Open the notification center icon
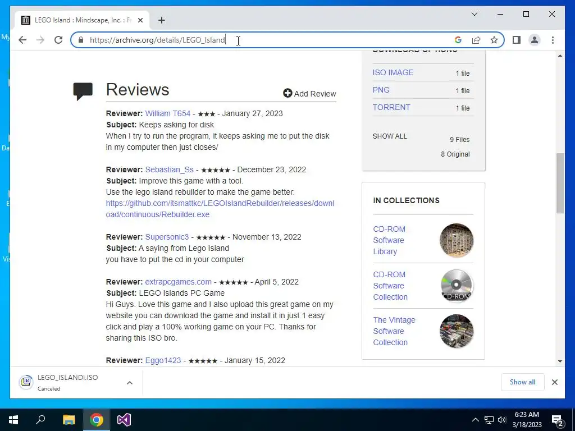Viewport: 575px width, 431px height. (x=557, y=420)
